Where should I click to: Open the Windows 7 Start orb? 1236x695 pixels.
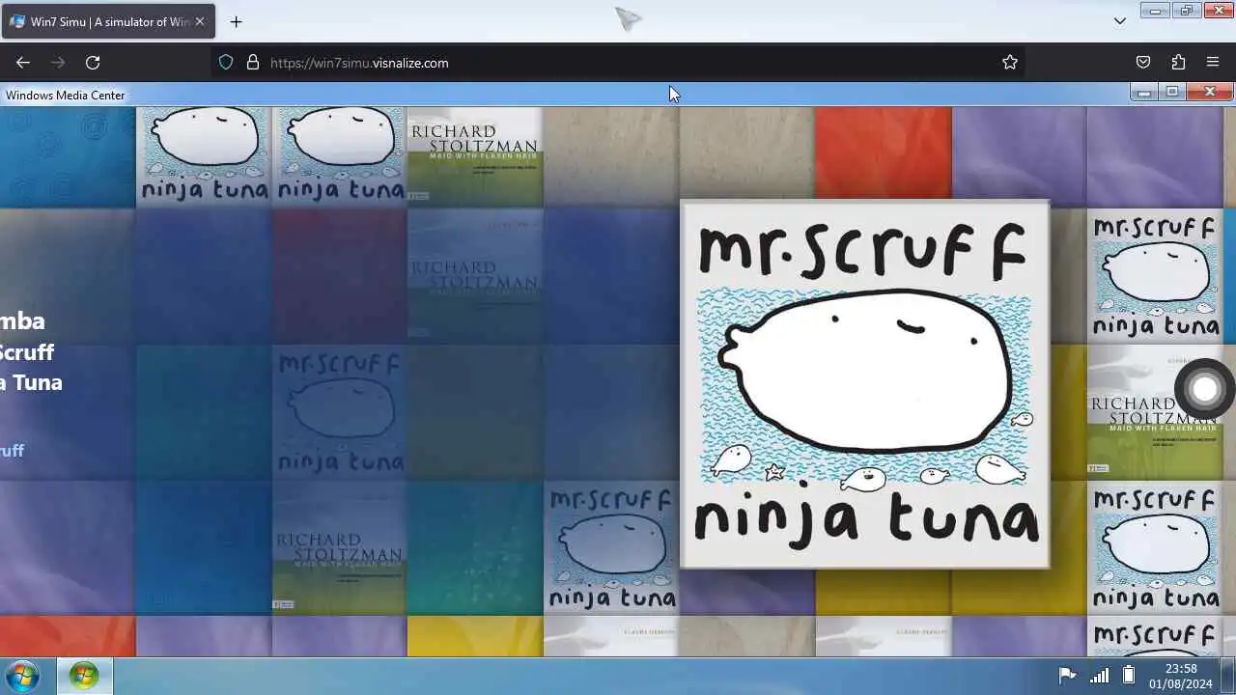(x=22, y=676)
